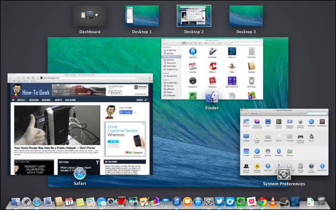336x210 pixels.
Task: Select Remote Disc in the Finder sidebar
Action: (x=171, y=76)
